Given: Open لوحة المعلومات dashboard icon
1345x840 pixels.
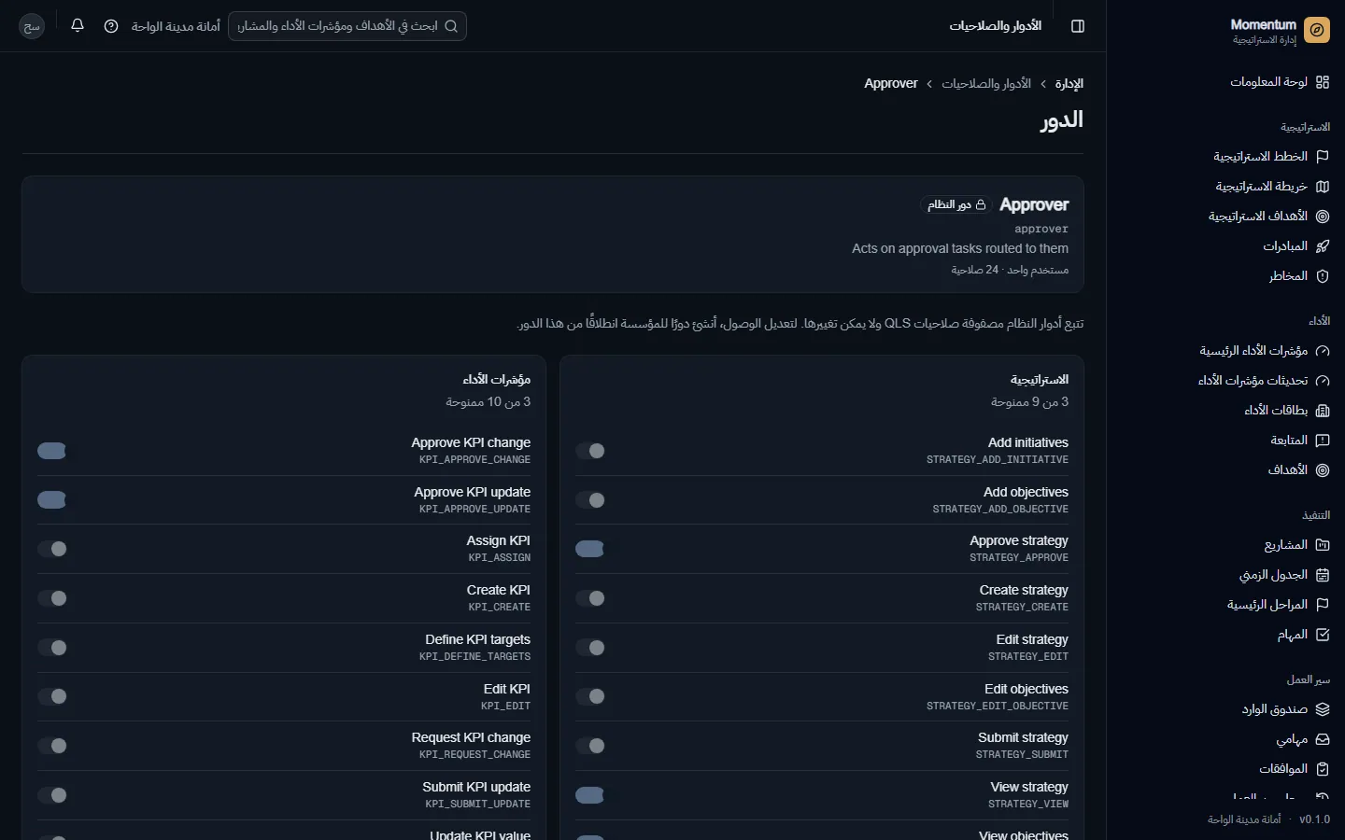Looking at the screenshot, I should [x=1323, y=82].
